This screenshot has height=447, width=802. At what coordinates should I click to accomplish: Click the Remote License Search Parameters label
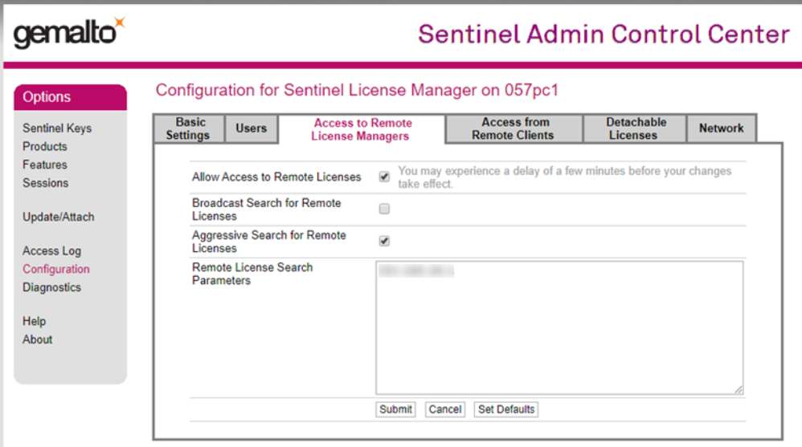252,274
